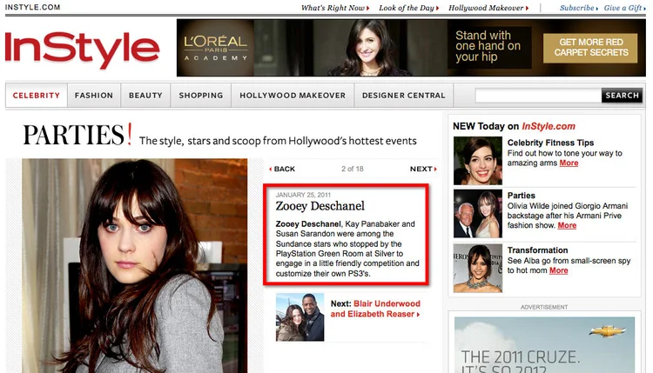Open the Blair Underwood and Elizabeth Reaser thumbnail
653x373 pixels.
pyautogui.click(x=300, y=316)
